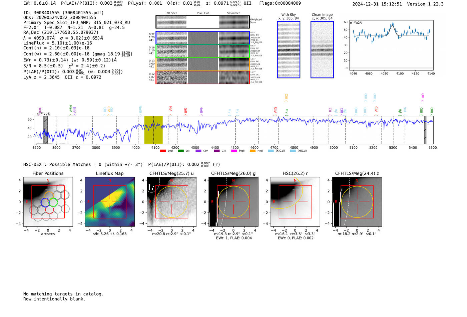
Task: Click "No matching targets in catalog."
Action: pyautogui.click(x=63, y=294)
